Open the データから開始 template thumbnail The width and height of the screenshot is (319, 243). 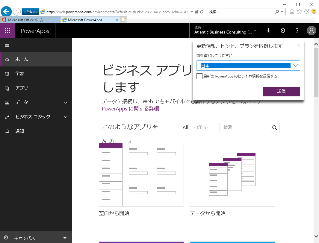click(x=232, y=174)
